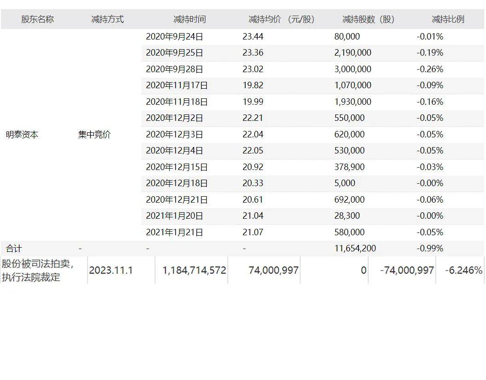Select date 2020年12月3日
The image size is (486, 380).
pos(174,134)
